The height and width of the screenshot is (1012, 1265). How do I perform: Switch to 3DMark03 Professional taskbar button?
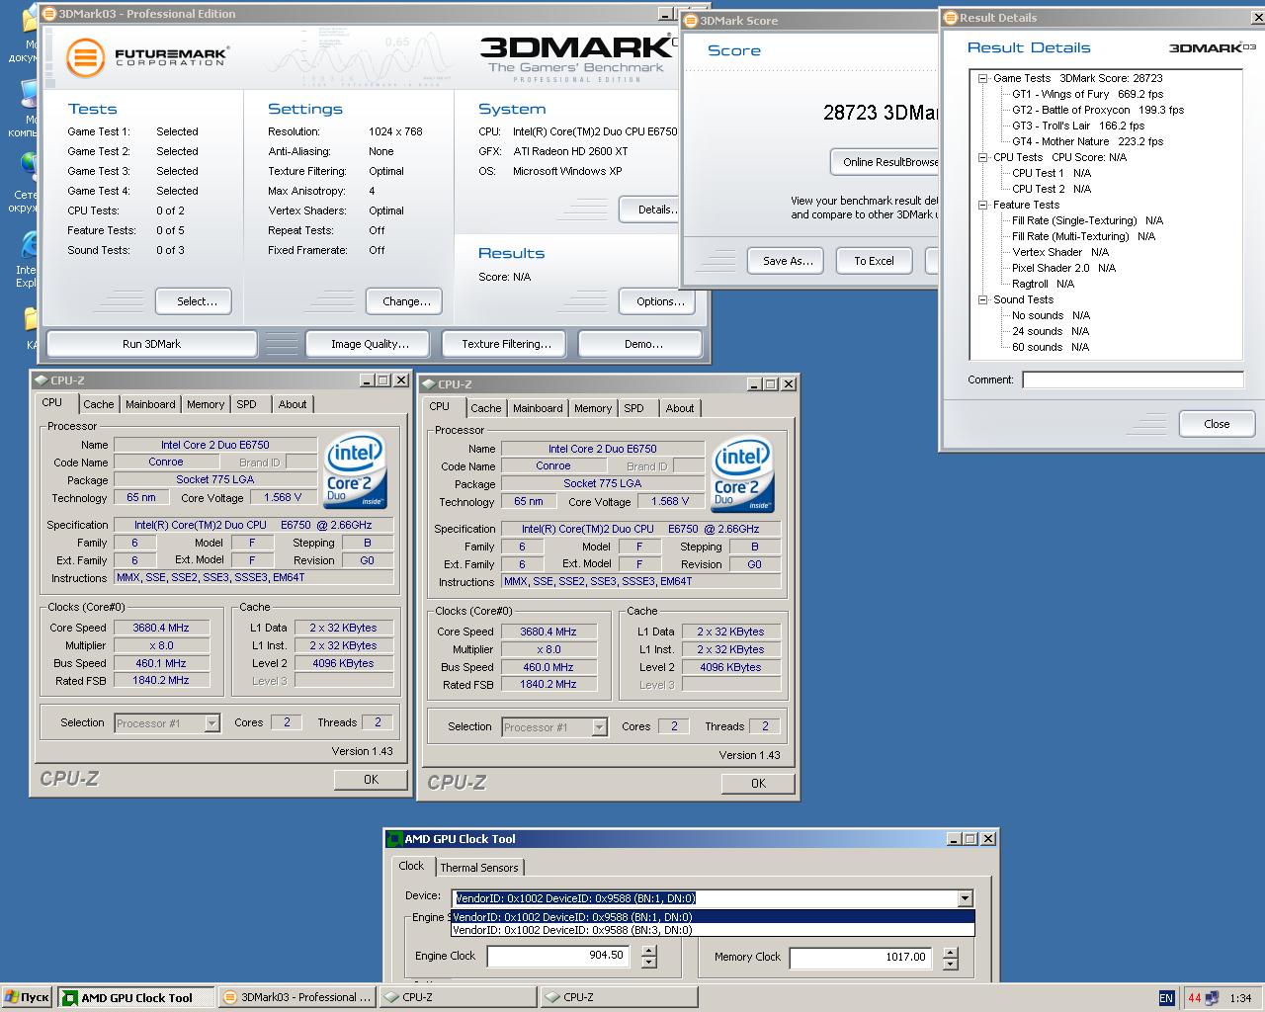296,997
